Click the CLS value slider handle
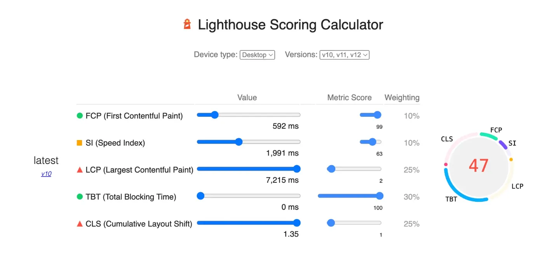This screenshot has height=267, width=546. coord(297,223)
